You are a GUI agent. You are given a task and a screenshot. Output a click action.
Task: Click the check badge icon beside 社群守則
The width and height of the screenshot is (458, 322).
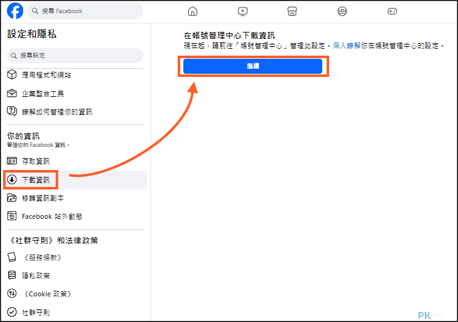[x=12, y=312]
